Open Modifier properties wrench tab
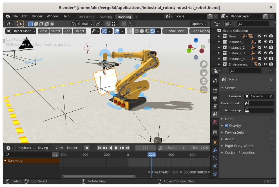 [x=215, y=150]
